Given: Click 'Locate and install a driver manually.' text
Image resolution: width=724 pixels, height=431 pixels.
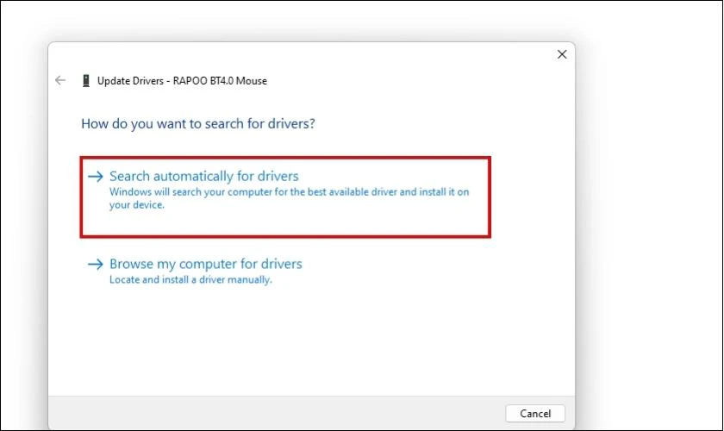Looking at the screenshot, I should coord(190,279).
